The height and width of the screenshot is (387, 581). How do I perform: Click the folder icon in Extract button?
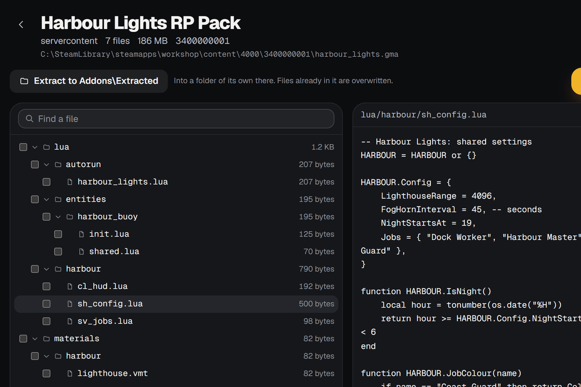coord(24,81)
